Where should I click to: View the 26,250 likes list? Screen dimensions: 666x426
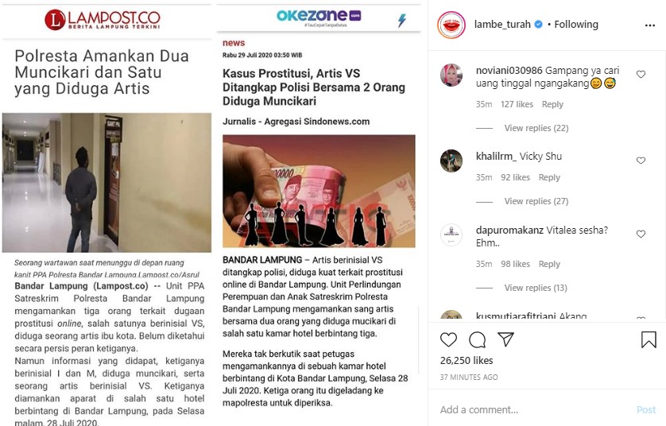tap(467, 361)
